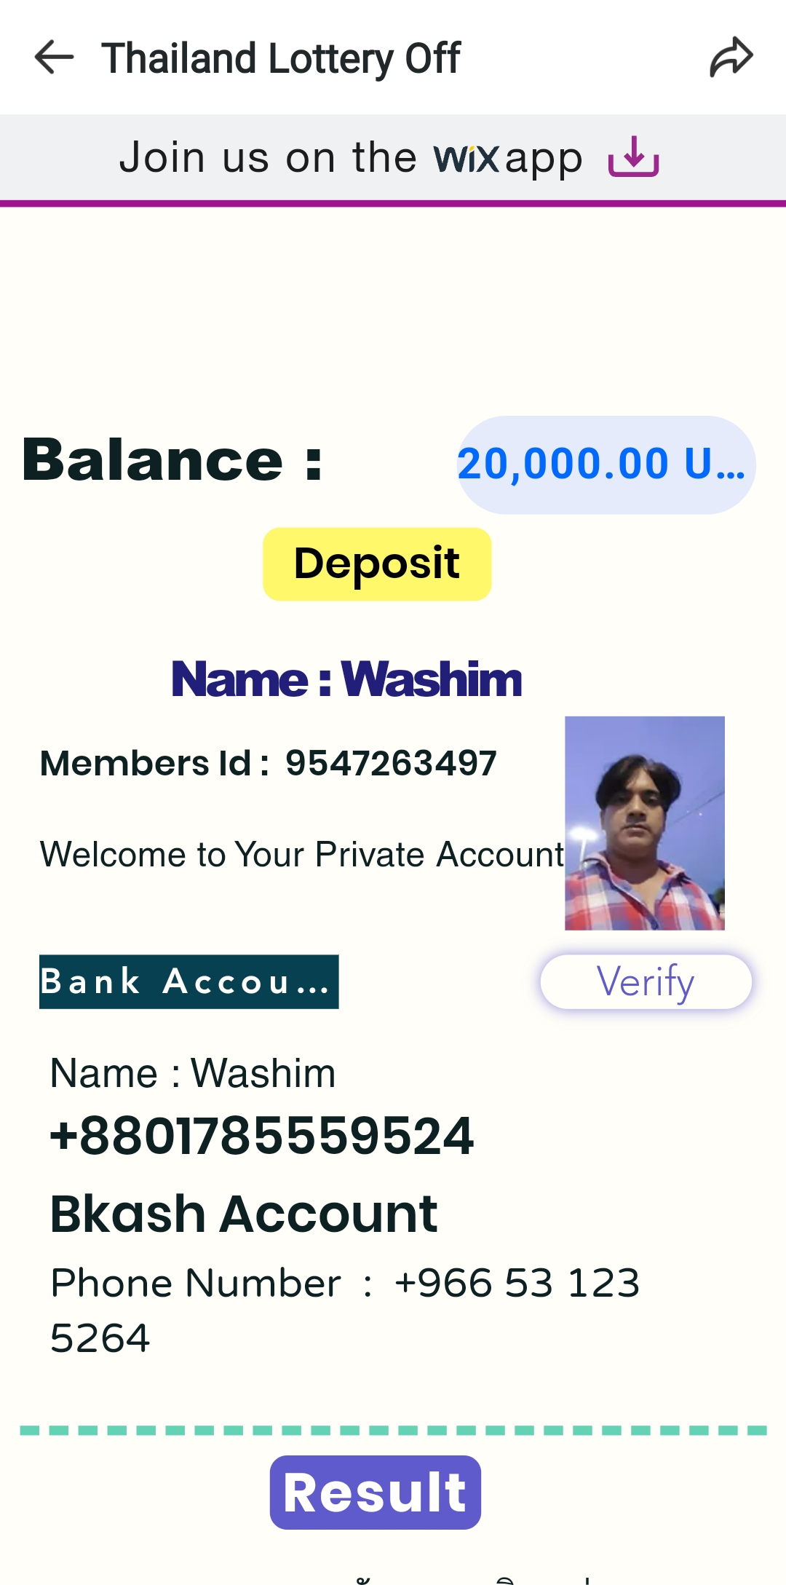Tap the Name : Washim heading
Viewport: 786px width, 1585px height.
pos(346,679)
